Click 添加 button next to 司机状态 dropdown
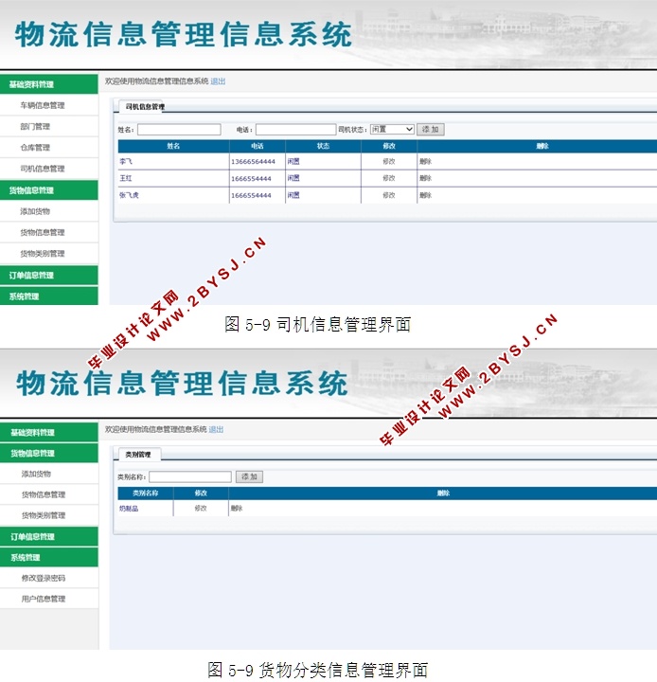The height and width of the screenshot is (682, 657). pyautogui.click(x=431, y=129)
